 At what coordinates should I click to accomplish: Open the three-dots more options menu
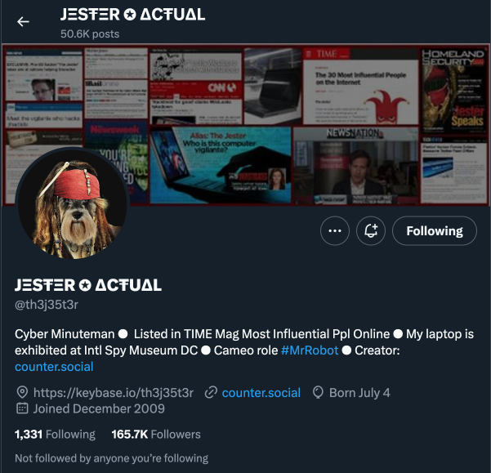(335, 231)
